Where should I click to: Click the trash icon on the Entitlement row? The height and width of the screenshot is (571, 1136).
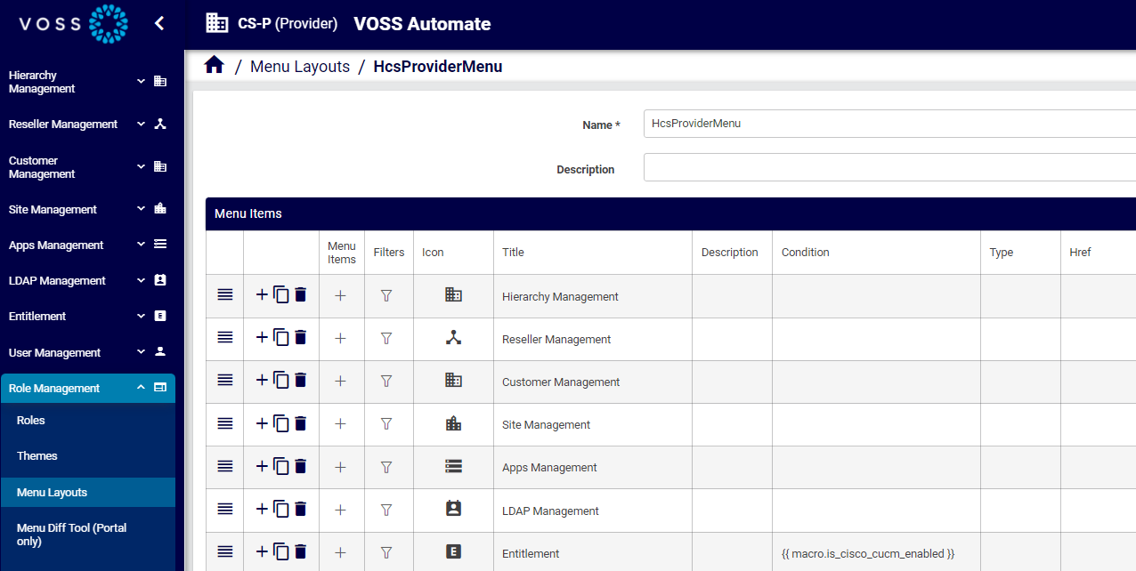tap(300, 552)
